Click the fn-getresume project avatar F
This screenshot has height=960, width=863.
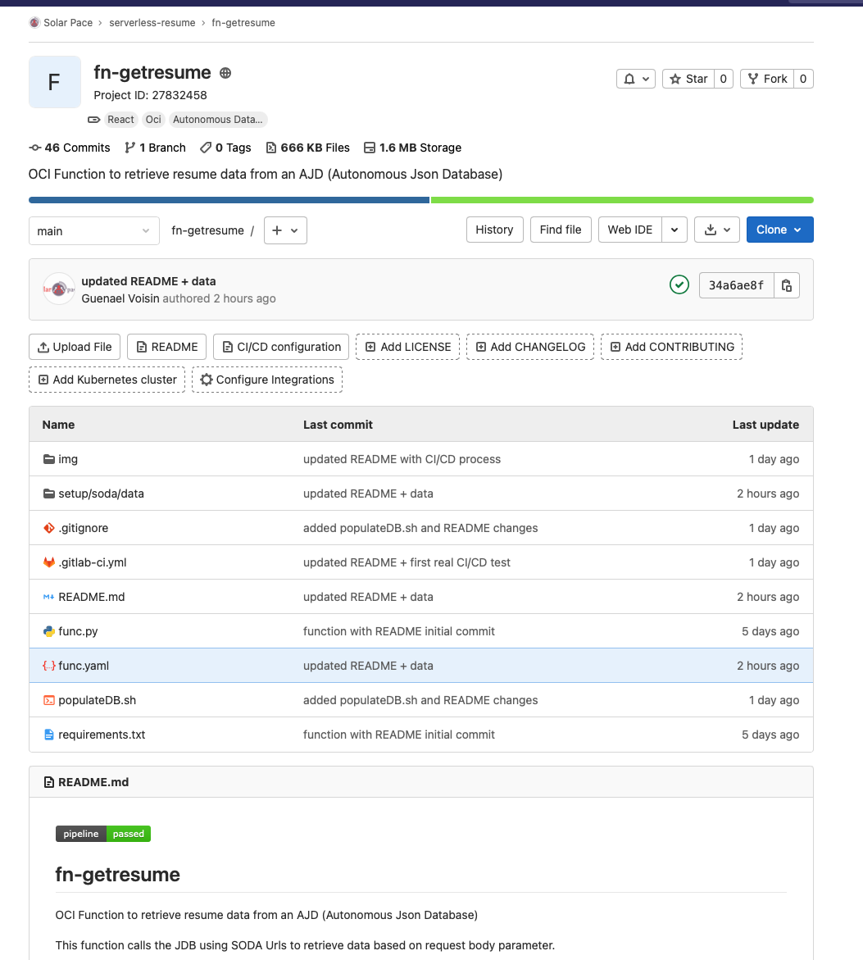(54, 82)
